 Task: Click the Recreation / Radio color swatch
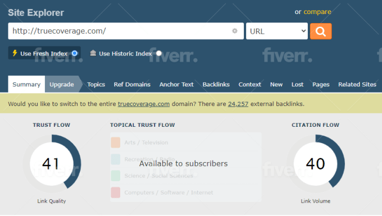[116, 159]
